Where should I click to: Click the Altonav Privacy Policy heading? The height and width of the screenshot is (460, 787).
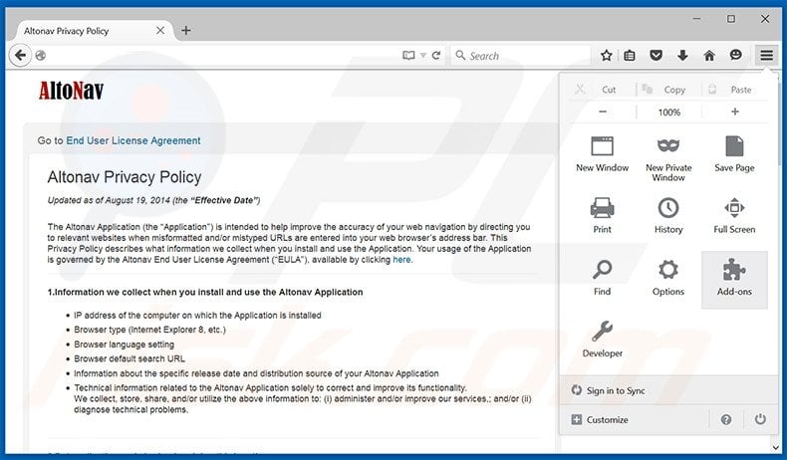point(124,177)
